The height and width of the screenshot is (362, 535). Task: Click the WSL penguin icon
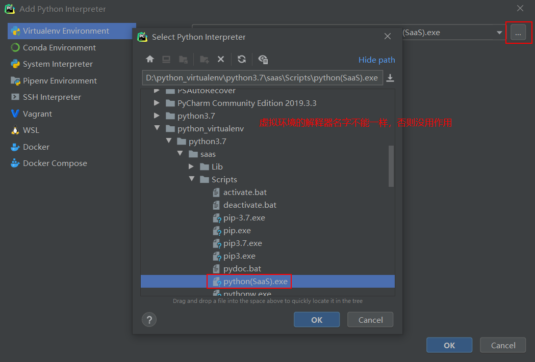(x=15, y=130)
